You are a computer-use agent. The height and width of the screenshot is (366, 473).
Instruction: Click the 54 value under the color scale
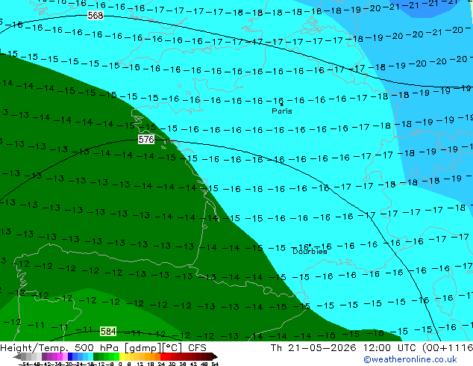coord(215,365)
